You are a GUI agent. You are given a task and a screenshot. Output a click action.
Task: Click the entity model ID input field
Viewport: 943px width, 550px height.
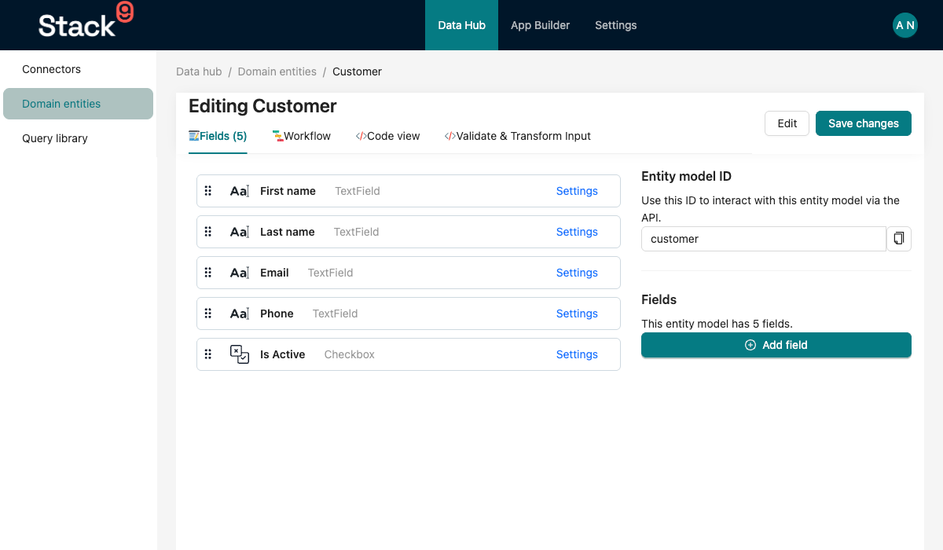(764, 239)
